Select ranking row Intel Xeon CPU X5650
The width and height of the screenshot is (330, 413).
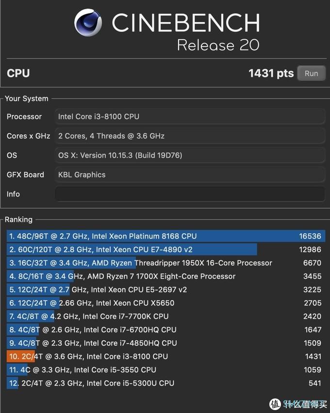pyautogui.click(x=166, y=303)
